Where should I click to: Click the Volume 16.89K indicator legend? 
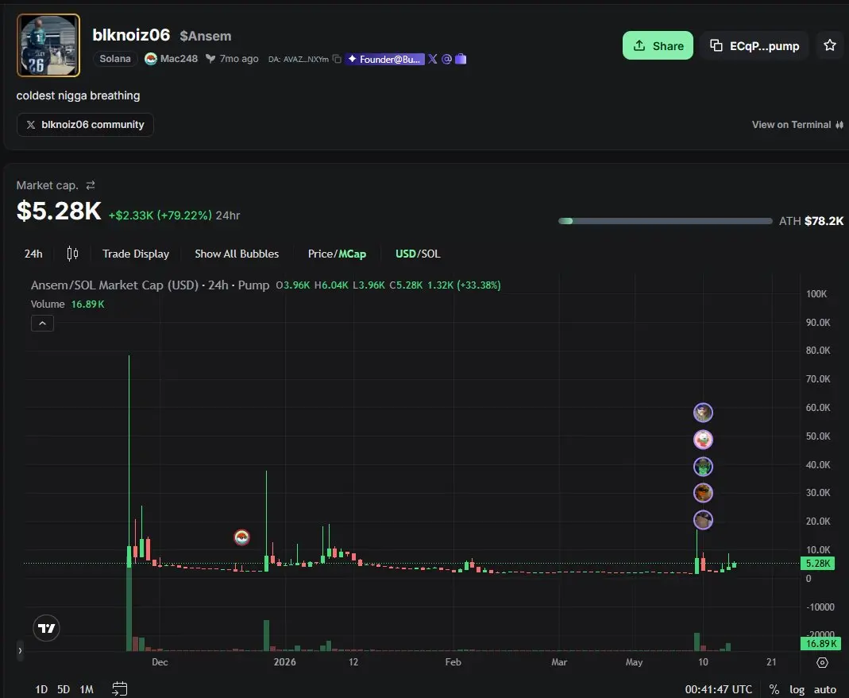(x=68, y=304)
